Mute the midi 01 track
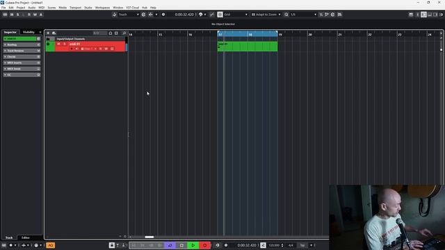The image size is (445, 250). [58, 44]
